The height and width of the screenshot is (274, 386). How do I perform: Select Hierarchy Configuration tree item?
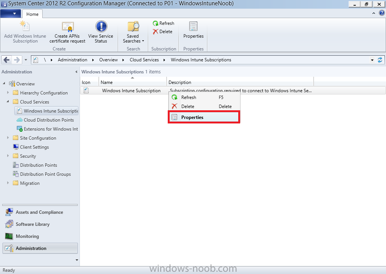click(x=44, y=93)
